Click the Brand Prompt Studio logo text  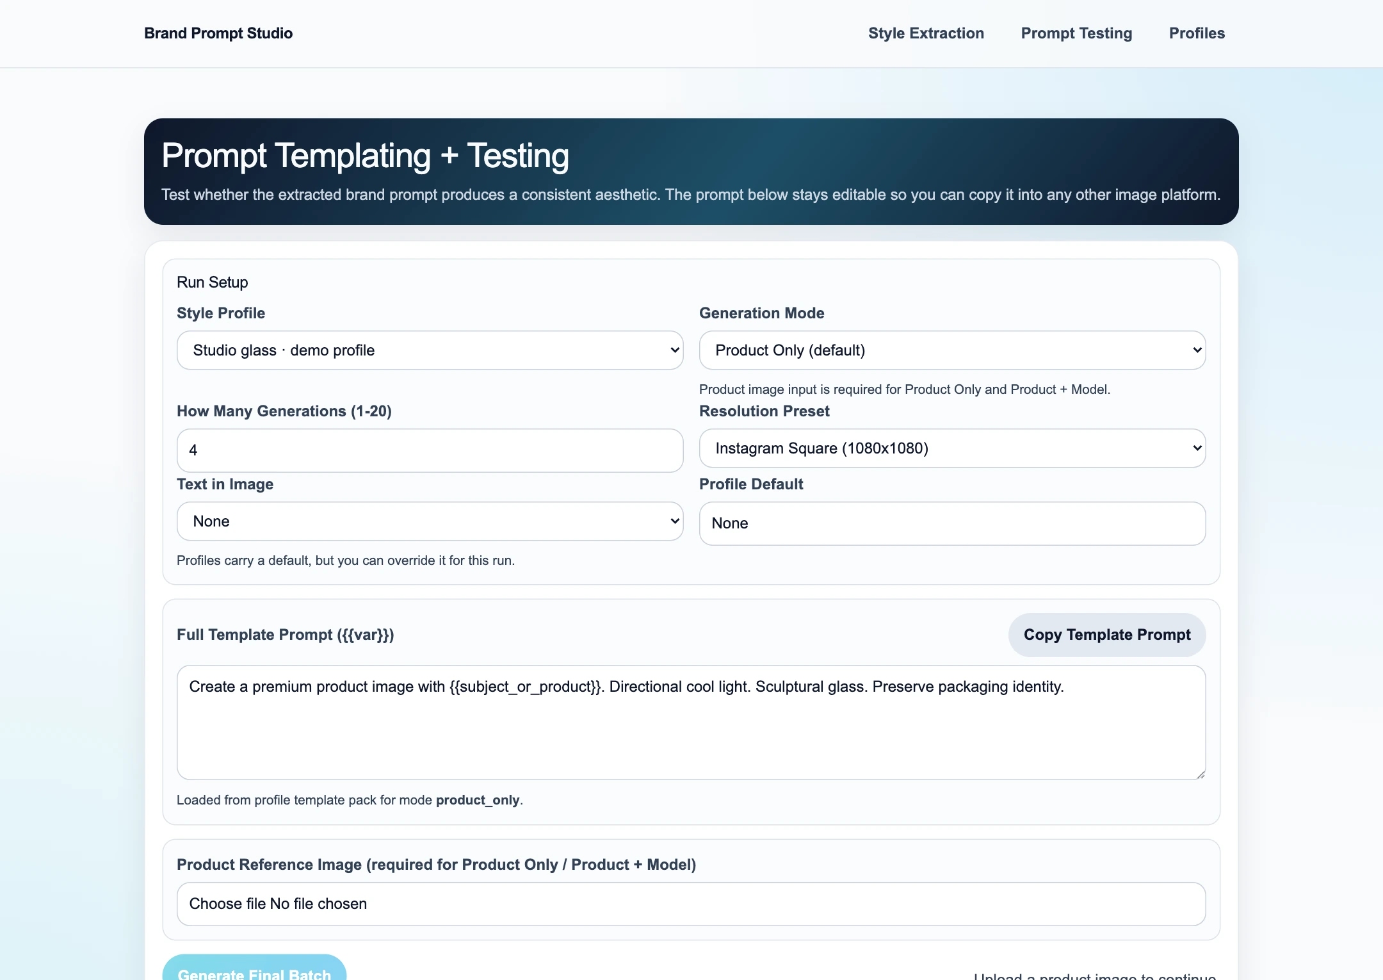(x=218, y=33)
